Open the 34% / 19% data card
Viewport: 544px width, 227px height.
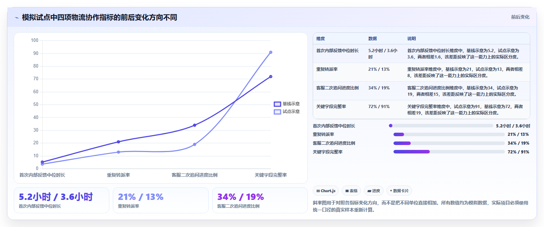[260, 200]
